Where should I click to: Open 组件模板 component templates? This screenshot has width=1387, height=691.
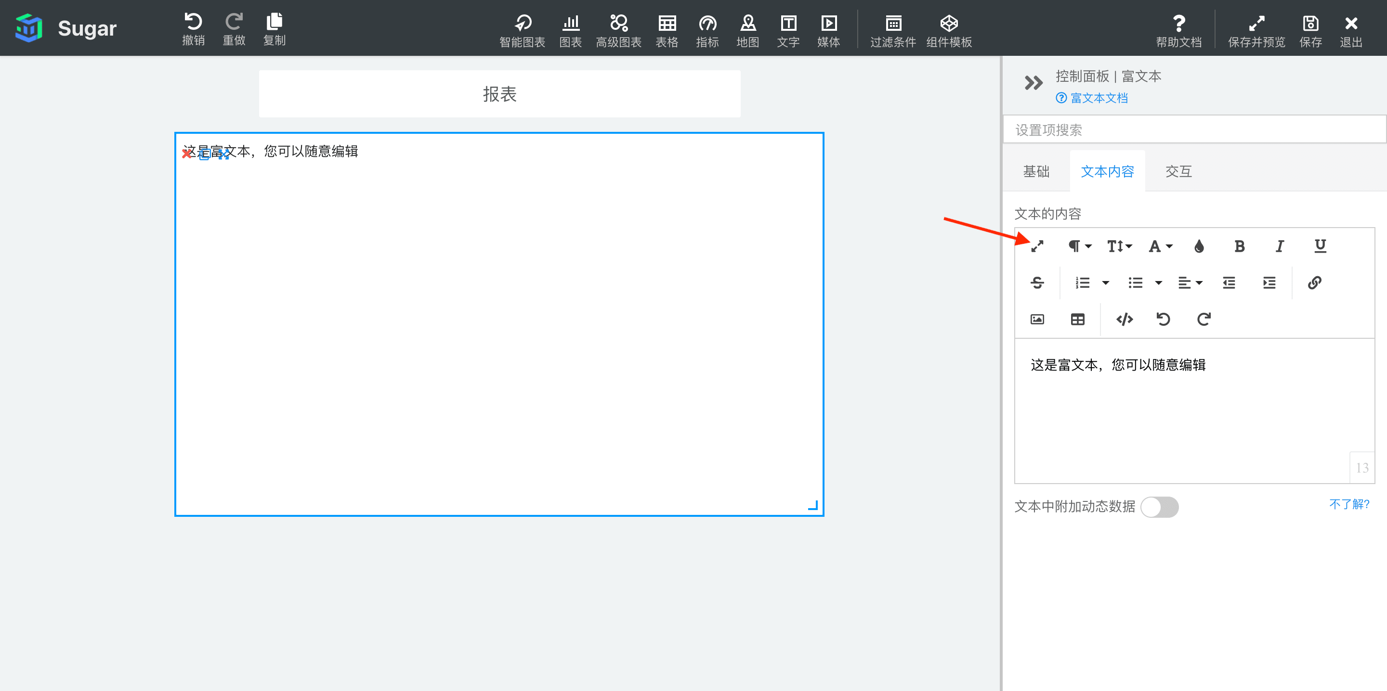(x=949, y=31)
